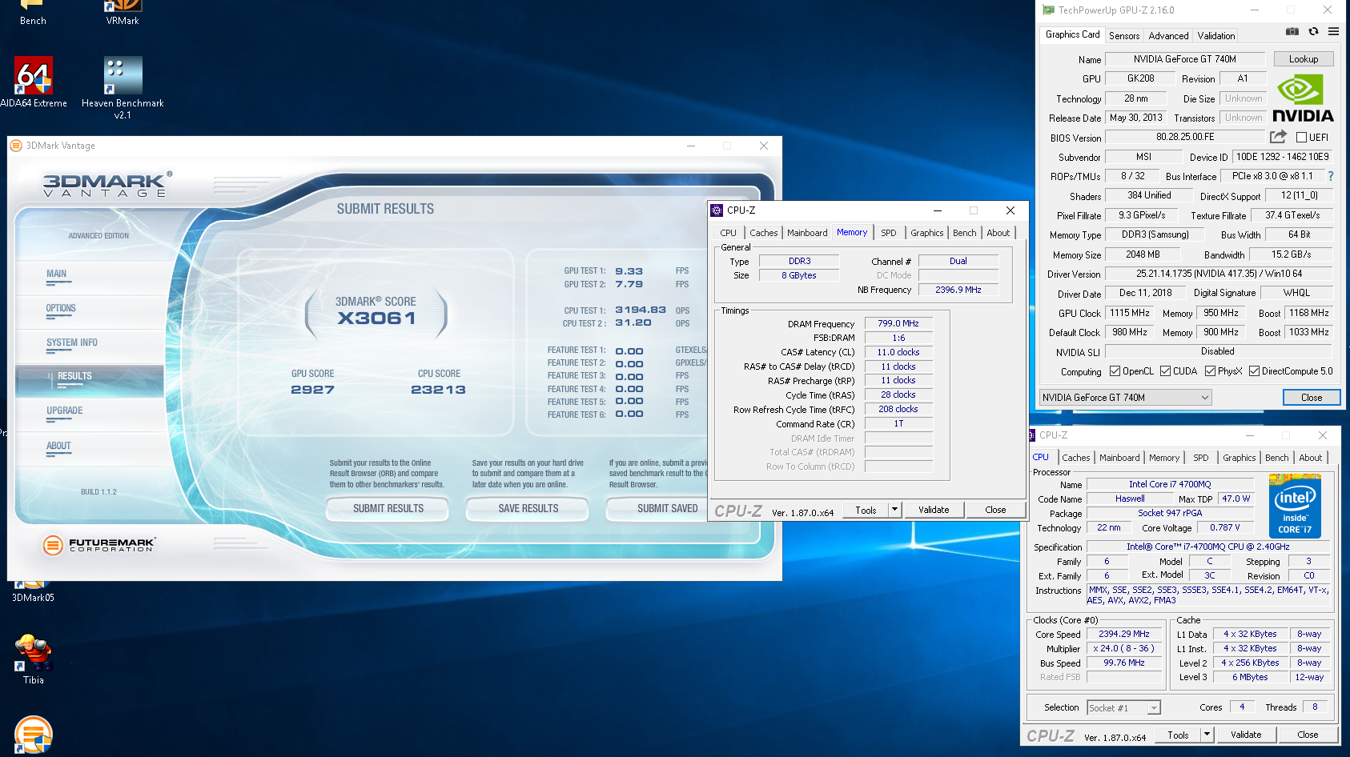This screenshot has width=1350, height=757.
Task: Open the 3DMark05 desktop shortcut
Action: click(x=33, y=592)
